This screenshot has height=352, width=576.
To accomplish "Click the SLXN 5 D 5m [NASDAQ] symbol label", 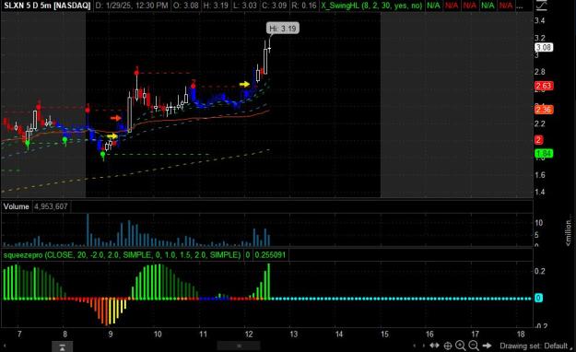I will click(x=47, y=6).
